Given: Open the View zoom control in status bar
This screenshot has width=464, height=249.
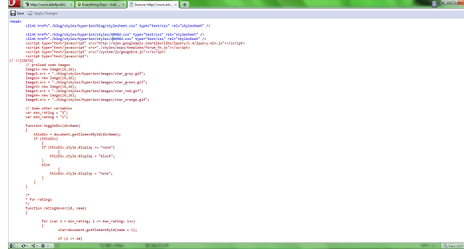Looking at the screenshot, I should point(453,246).
